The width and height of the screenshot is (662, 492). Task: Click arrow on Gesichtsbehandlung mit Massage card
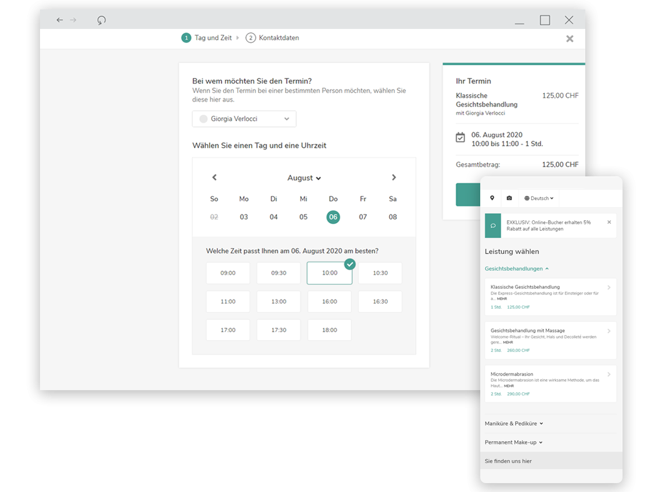click(x=609, y=331)
